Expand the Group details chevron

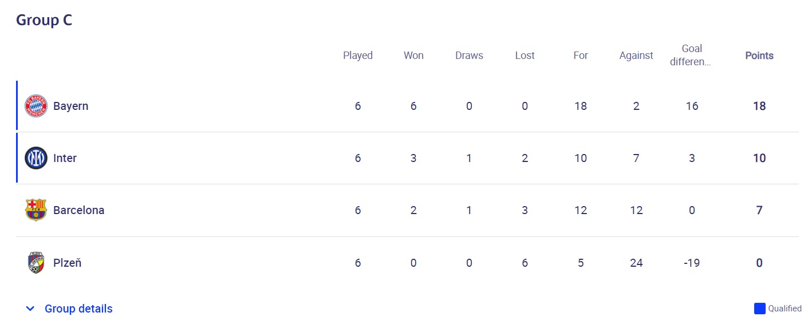tap(30, 309)
